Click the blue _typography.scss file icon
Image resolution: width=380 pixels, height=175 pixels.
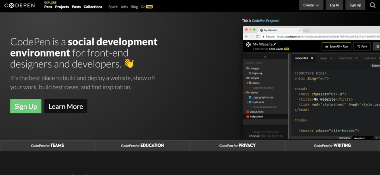pos(250,97)
